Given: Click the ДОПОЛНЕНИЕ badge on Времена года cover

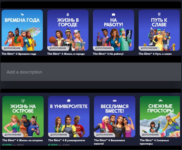Looking at the screenshot, I should click(x=12, y=48).
